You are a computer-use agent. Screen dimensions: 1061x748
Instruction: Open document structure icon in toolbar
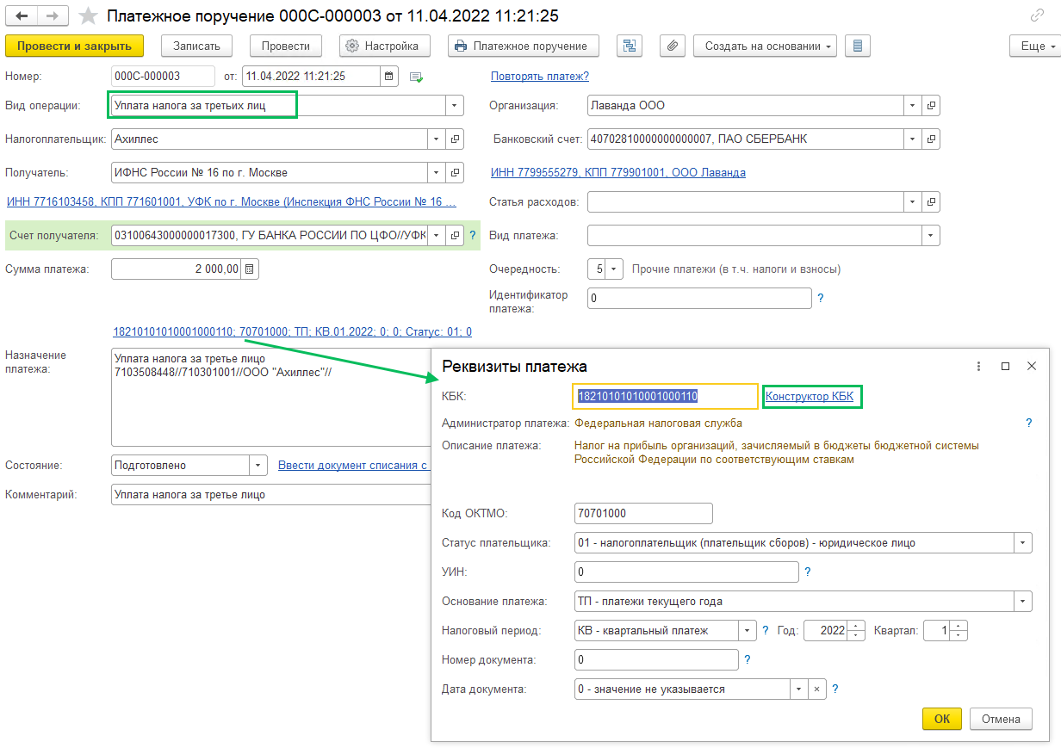click(x=630, y=46)
